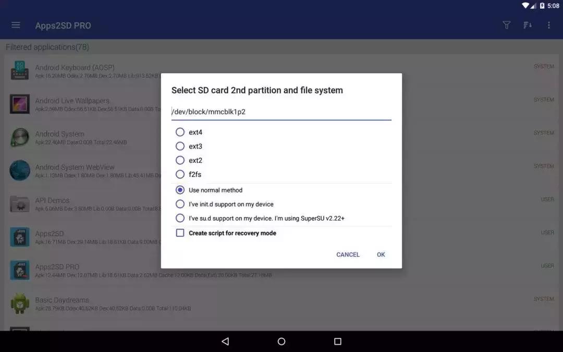Tap the Android System WebView globe icon
563x352 pixels.
20,170
